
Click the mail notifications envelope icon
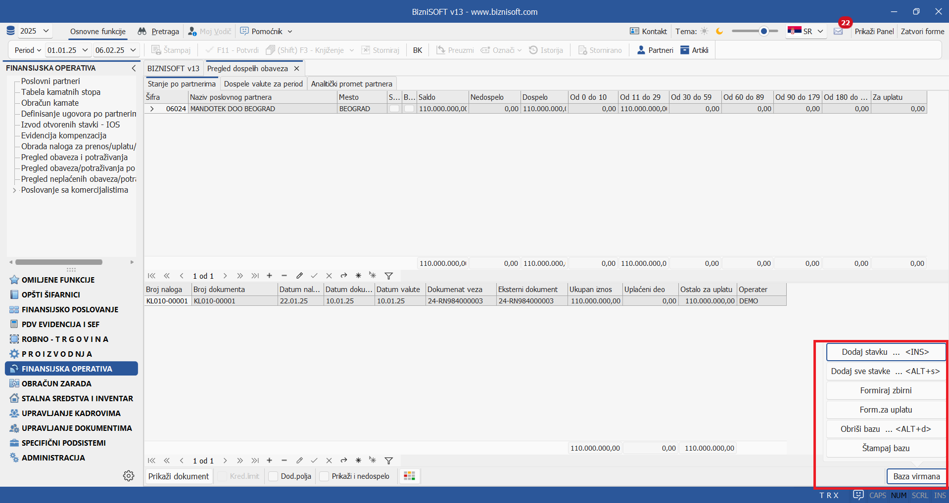pyautogui.click(x=838, y=32)
